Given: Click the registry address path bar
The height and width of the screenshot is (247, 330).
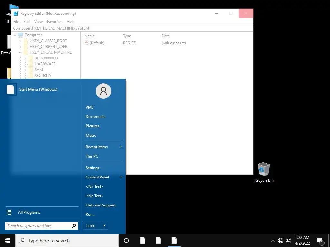Looking at the screenshot, I should (132, 28).
